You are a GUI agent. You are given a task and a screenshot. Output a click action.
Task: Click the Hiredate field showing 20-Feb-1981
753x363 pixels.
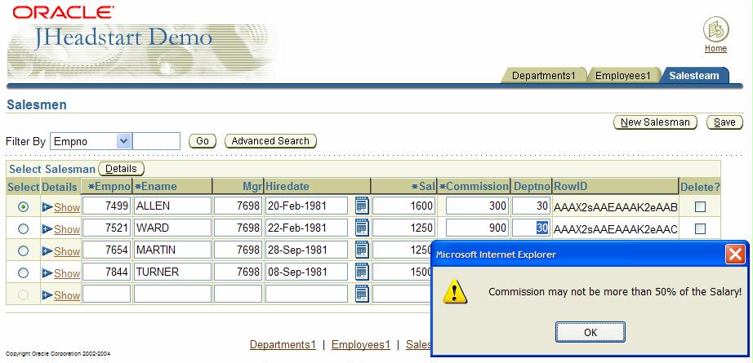pos(306,206)
